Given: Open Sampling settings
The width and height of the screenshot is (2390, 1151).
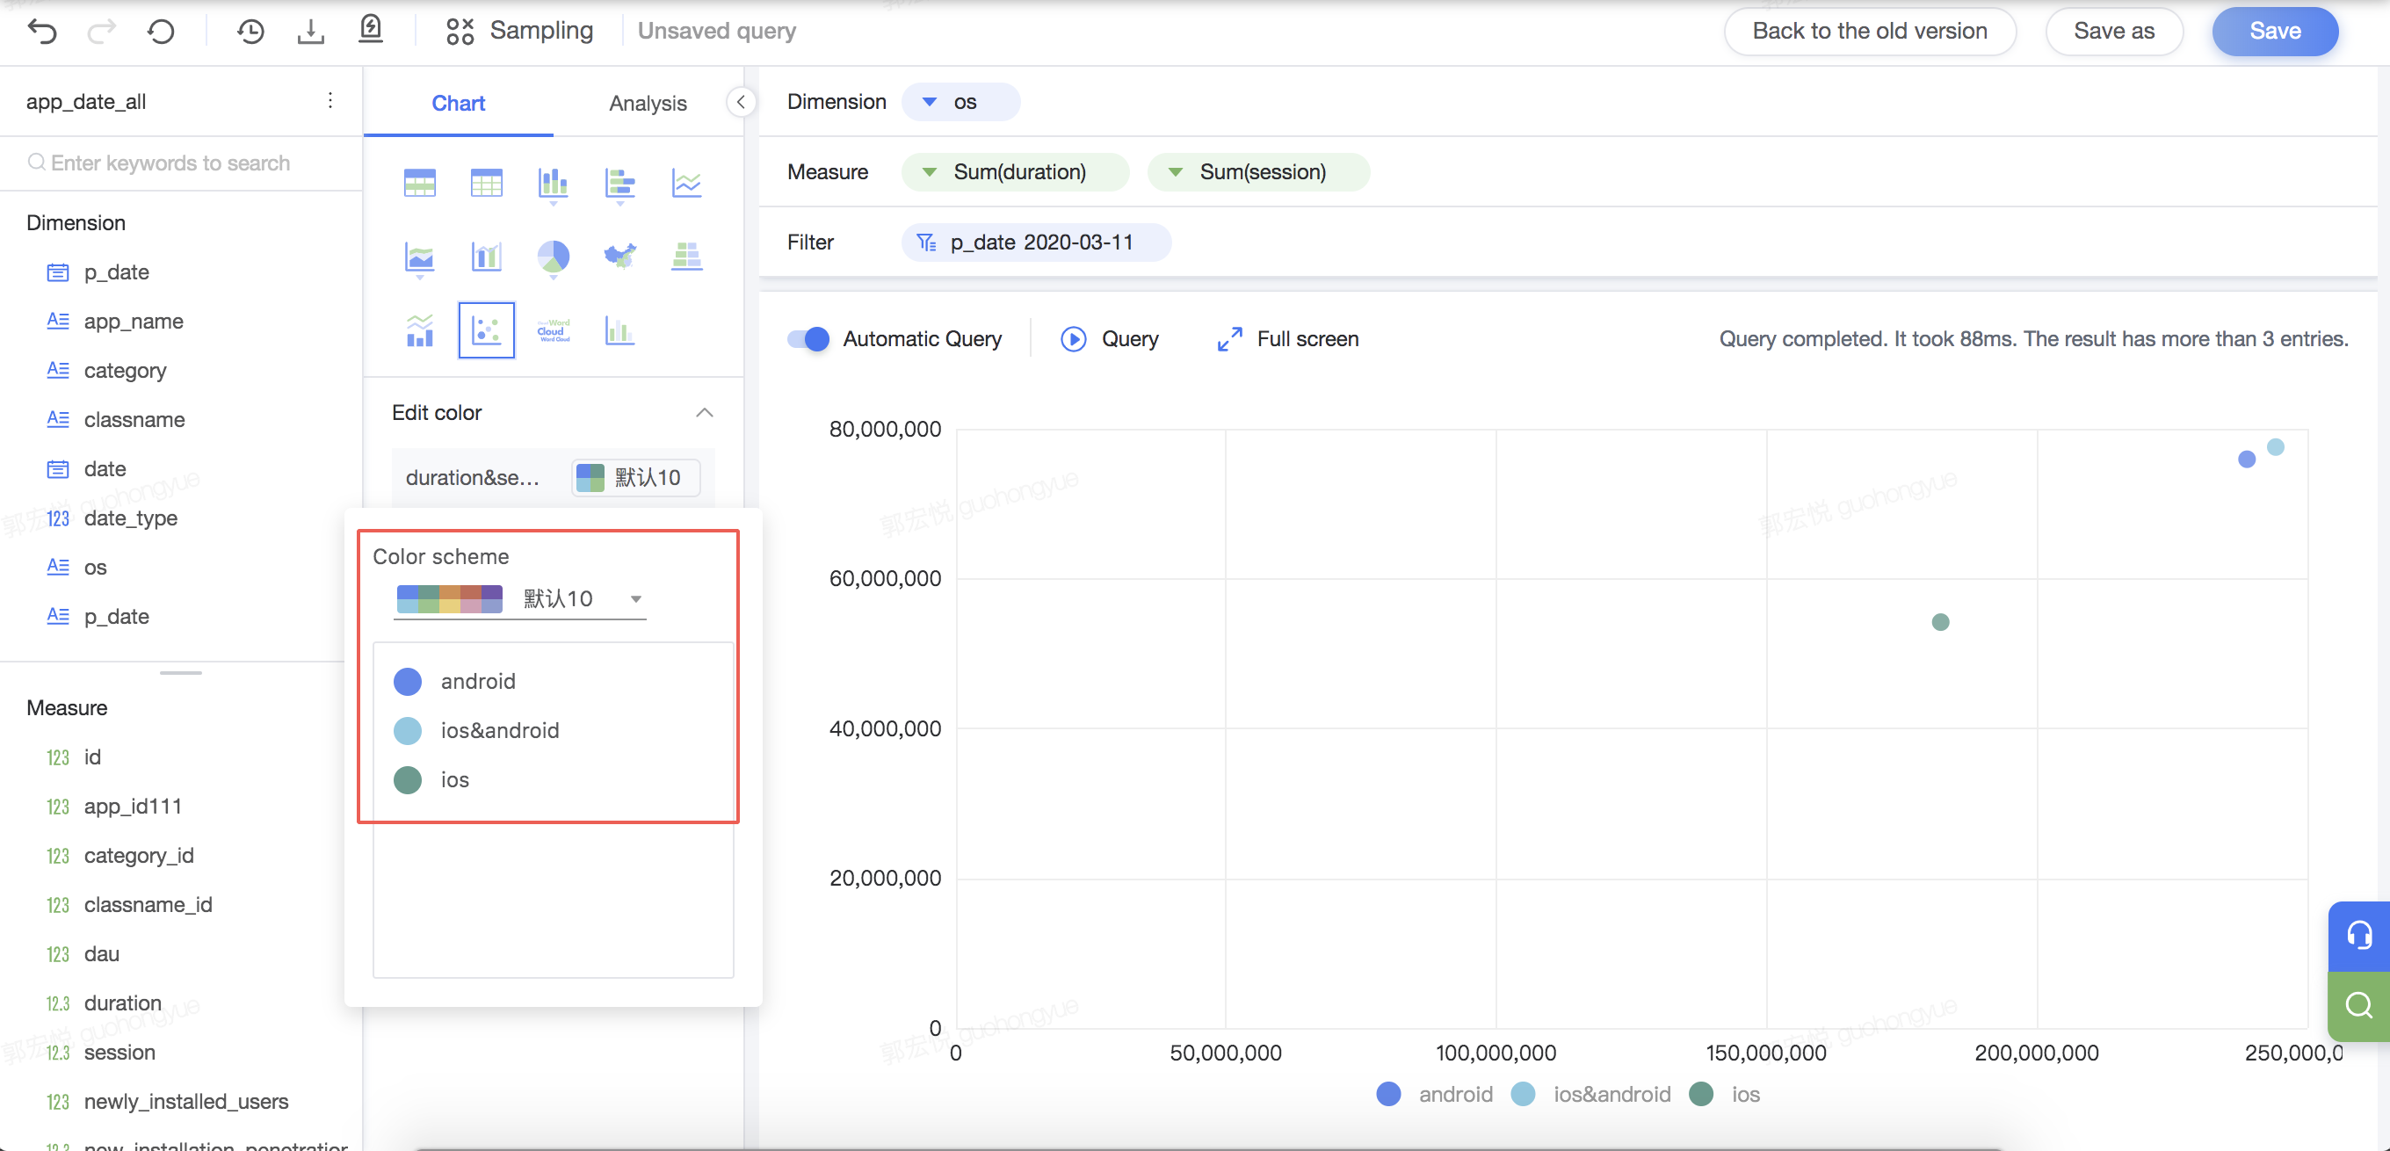Looking at the screenshot, I should tap(518, 31).
